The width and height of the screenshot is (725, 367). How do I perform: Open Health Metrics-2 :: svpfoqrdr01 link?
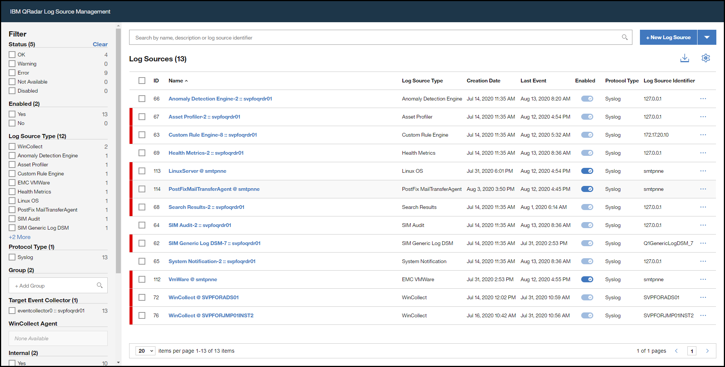[206, 153]
